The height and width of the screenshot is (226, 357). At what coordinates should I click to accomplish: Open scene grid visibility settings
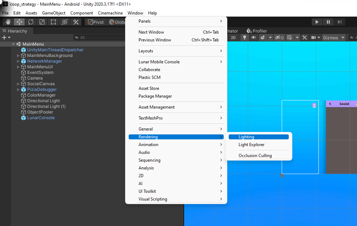coord(289,37)
